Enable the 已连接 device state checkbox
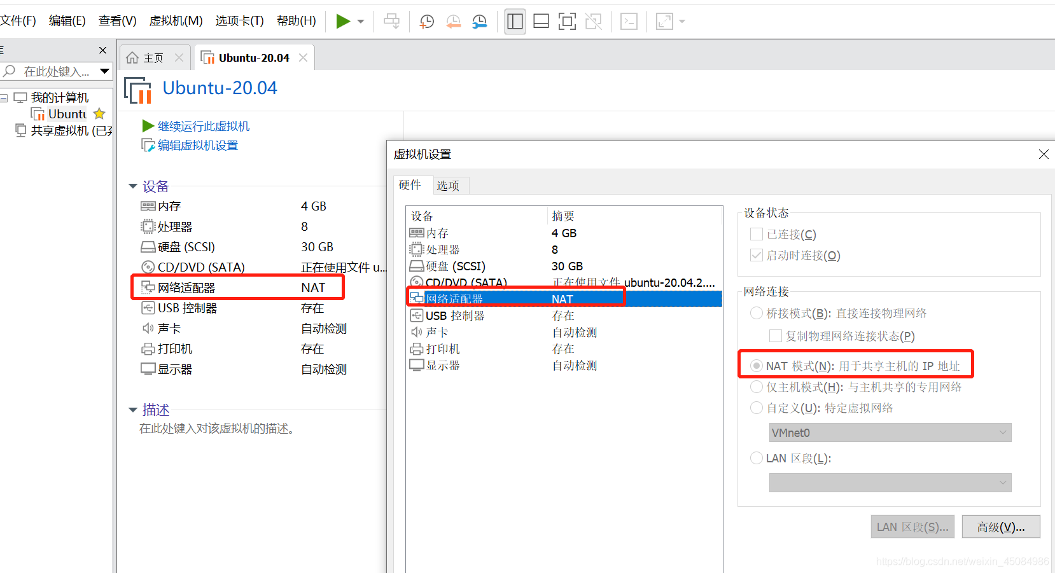The width and height of the screenshot is (1055, 573). pos(756,234)
